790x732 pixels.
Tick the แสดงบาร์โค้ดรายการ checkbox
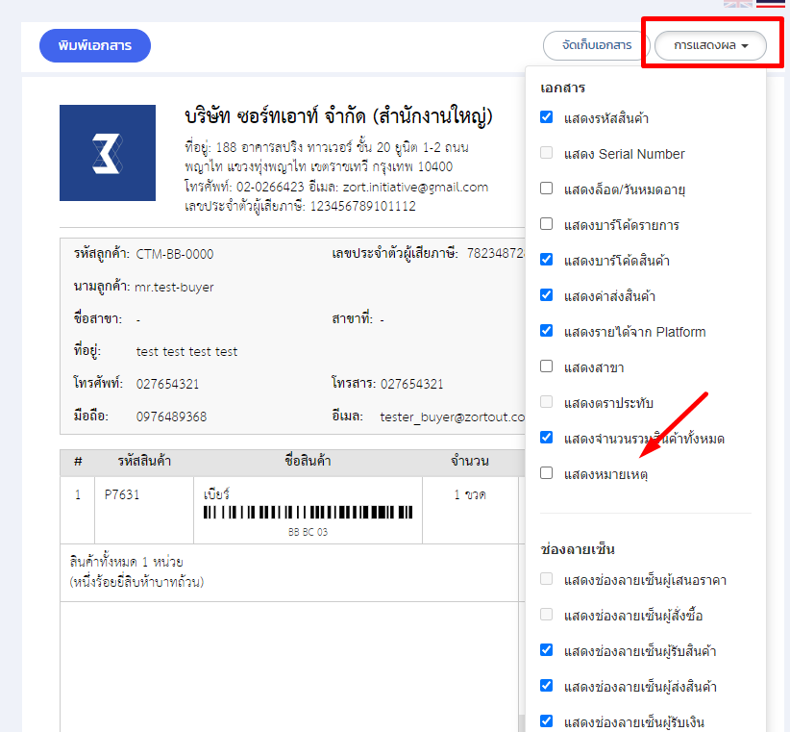[x=547, y=224]
